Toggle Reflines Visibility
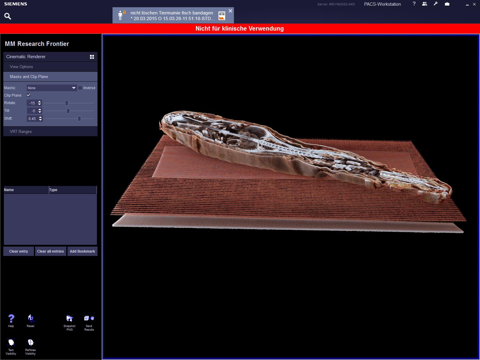The width and height of the screenshot is (480, 360). coord(31,343)
